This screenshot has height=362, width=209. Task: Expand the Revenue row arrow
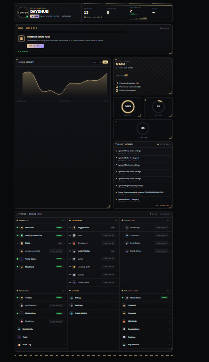pyautogui.click(x=170, y=337)
